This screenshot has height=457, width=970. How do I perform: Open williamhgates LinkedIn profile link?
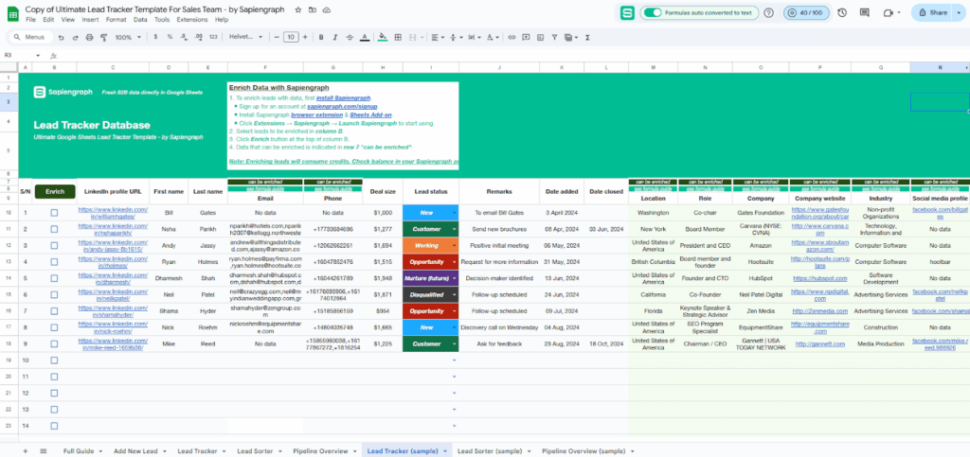click(114, 213)
